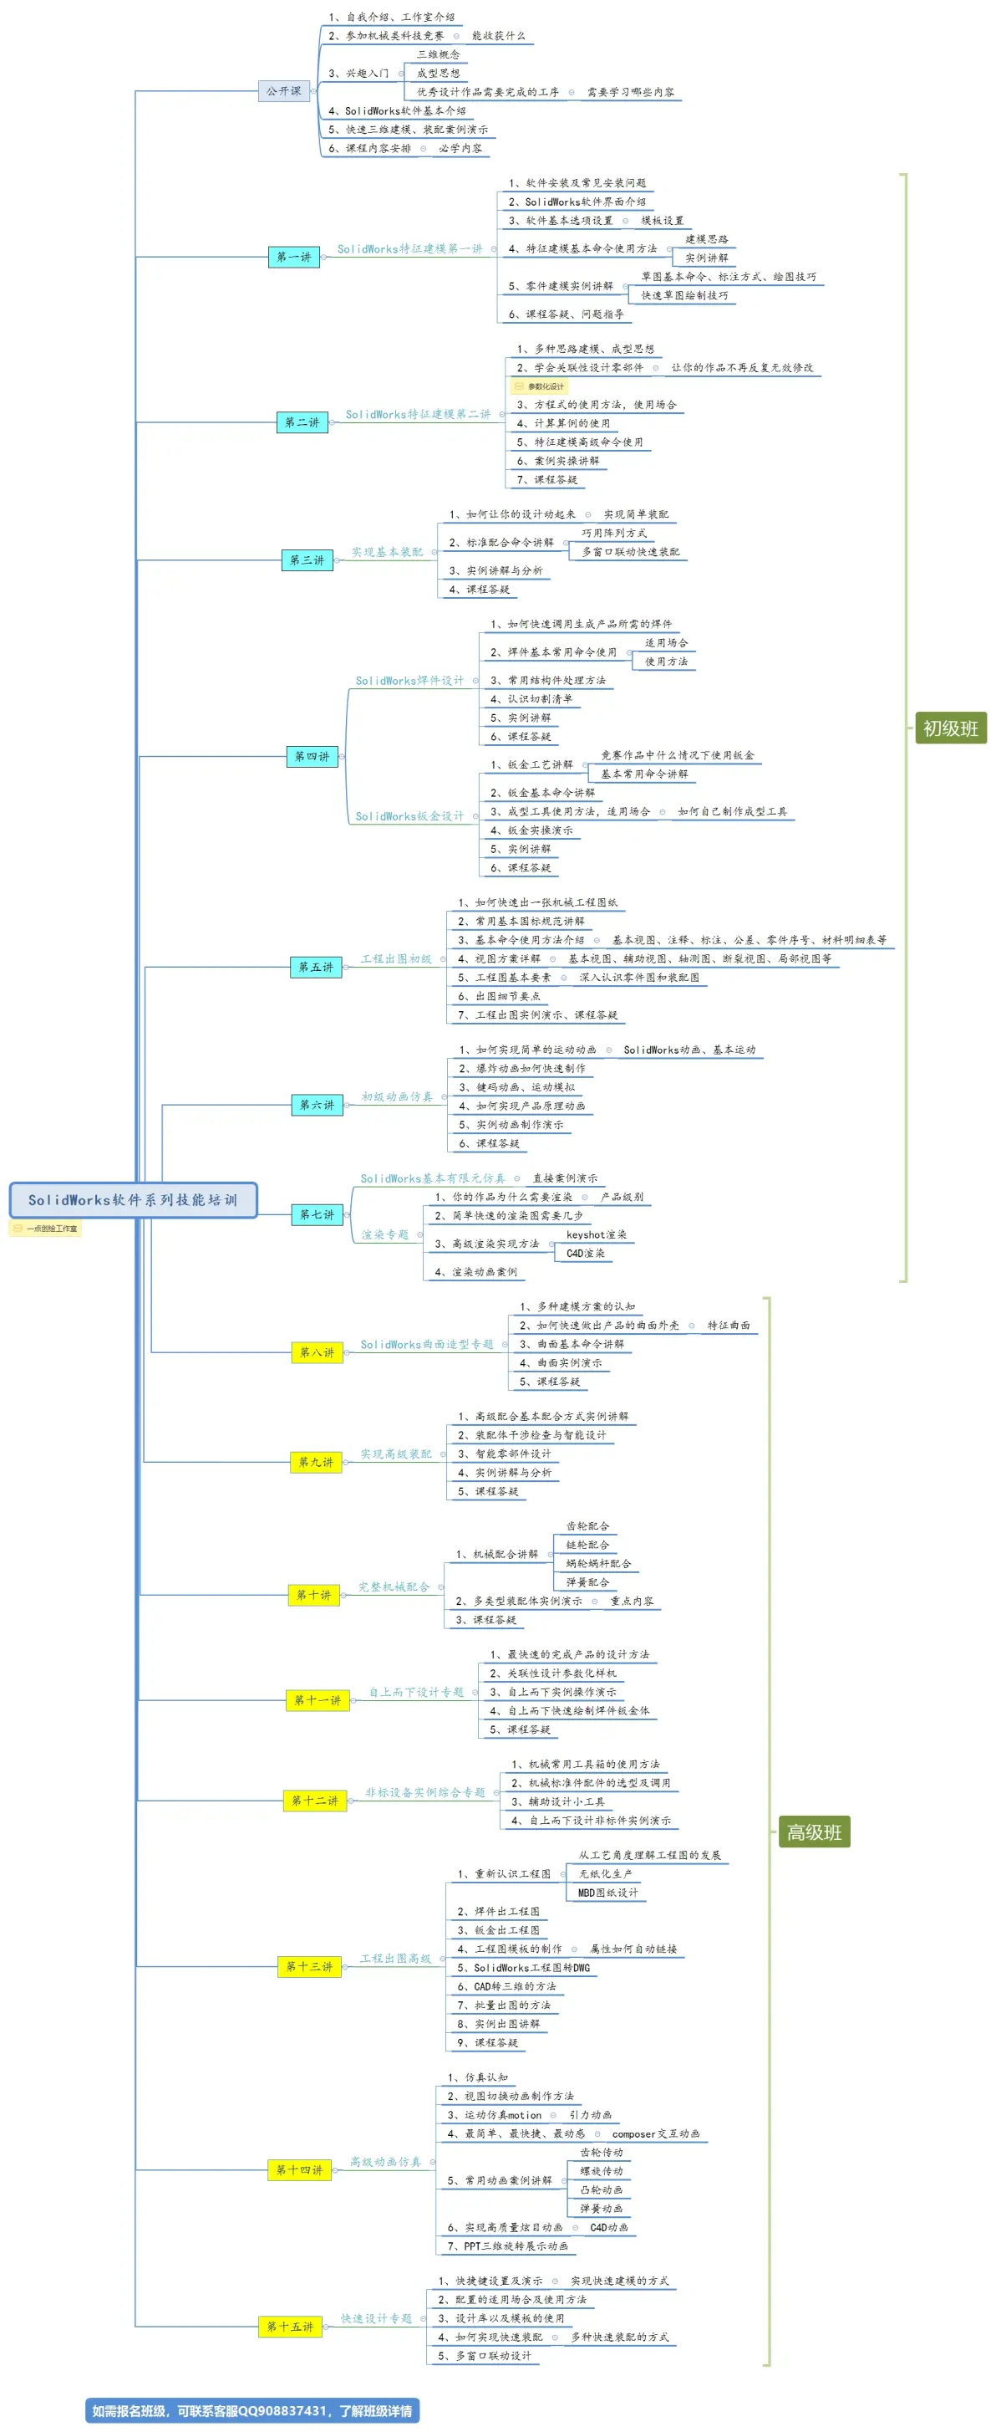Select the yellow 第十讲 node

coord(313,1595)
